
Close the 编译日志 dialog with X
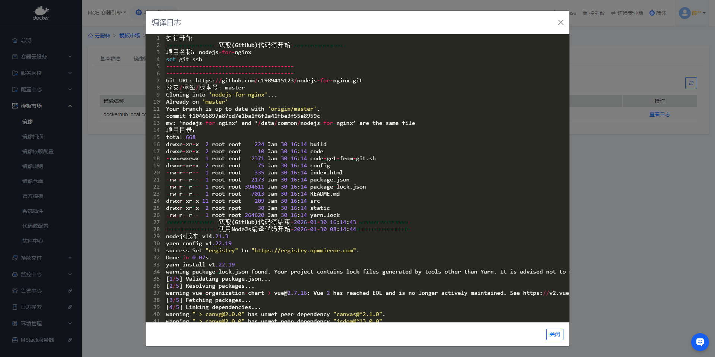click(560, 22)
